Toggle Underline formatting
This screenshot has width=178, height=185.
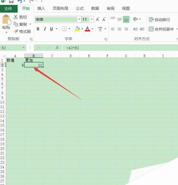(x=51, y=29)
